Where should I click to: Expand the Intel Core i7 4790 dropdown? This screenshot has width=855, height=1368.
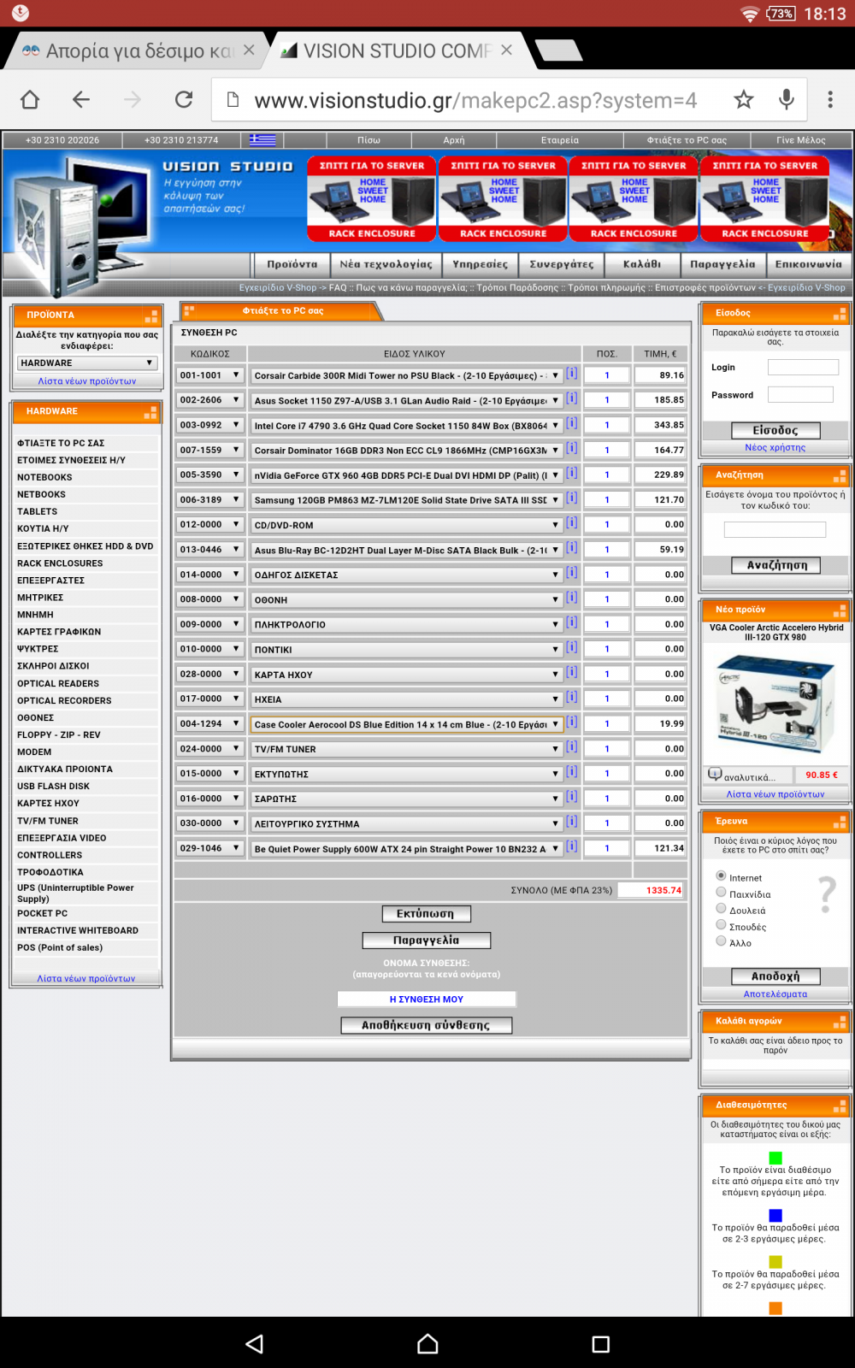click(x=406, y=425)
